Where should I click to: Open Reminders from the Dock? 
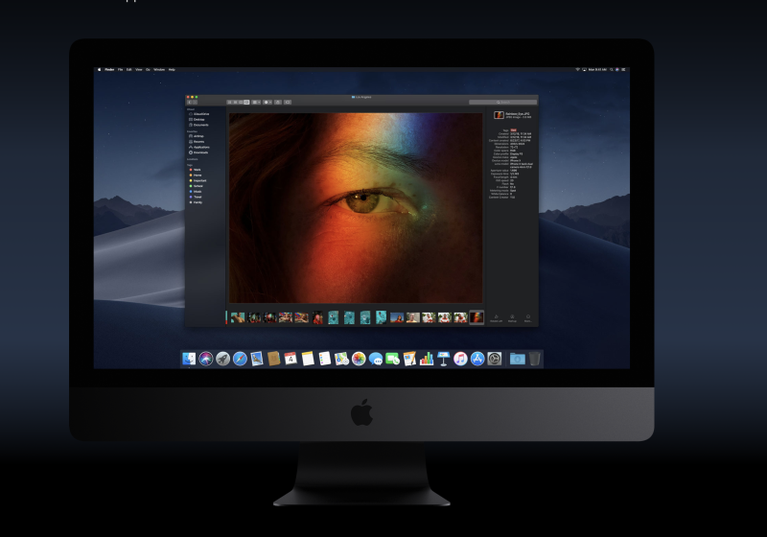tap(324, 359)
